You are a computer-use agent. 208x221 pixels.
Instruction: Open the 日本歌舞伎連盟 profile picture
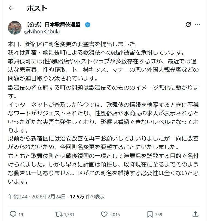pyautogui.click(x=15, y=28)
